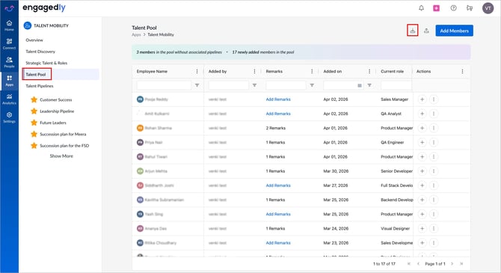Image resolution: width=501 pixels, height=273 pixels.
Task: Open the Added by column menu
Action: [x=254, y=71]
